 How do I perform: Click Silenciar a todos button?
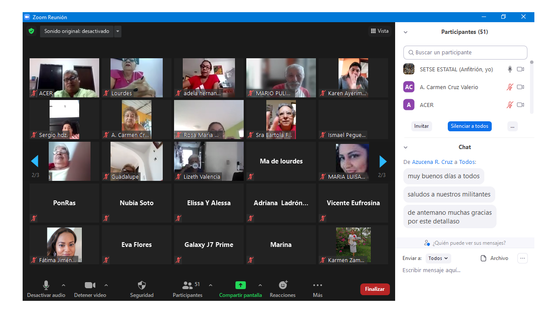pos(470,126)
